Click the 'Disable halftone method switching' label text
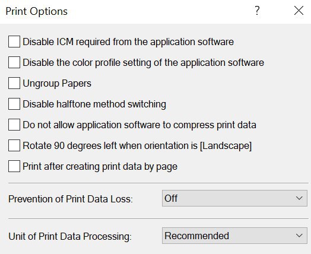This screenshot has height=254, width=311. 94,104
